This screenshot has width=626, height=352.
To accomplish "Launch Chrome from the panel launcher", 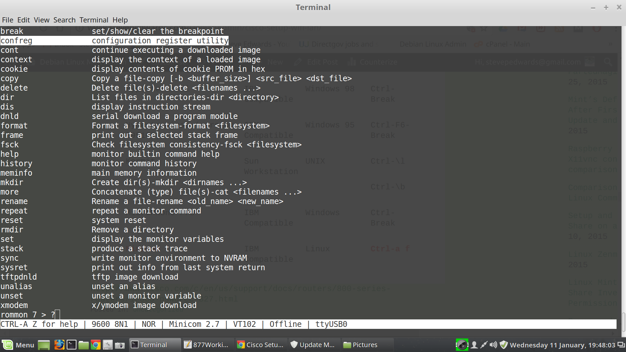I will (96, 345).
